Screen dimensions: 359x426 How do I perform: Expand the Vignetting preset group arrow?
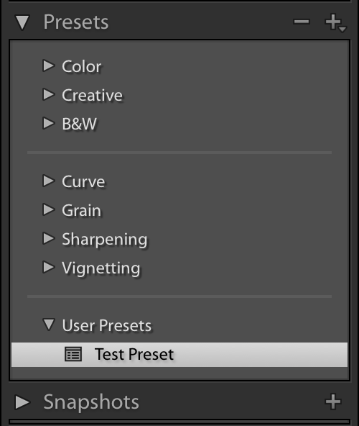[x=49, y=268]
